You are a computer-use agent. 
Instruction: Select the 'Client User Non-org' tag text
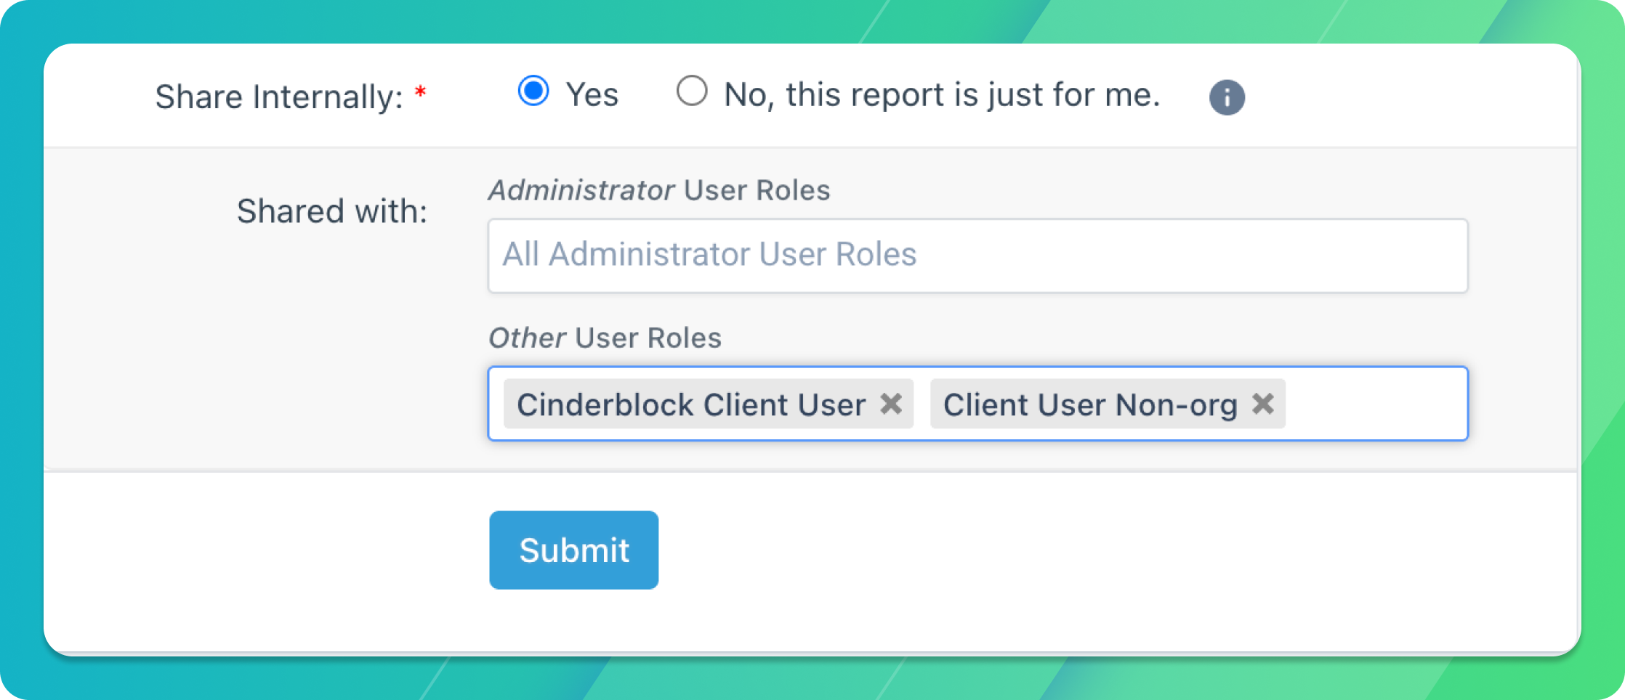coord(1090,404)
